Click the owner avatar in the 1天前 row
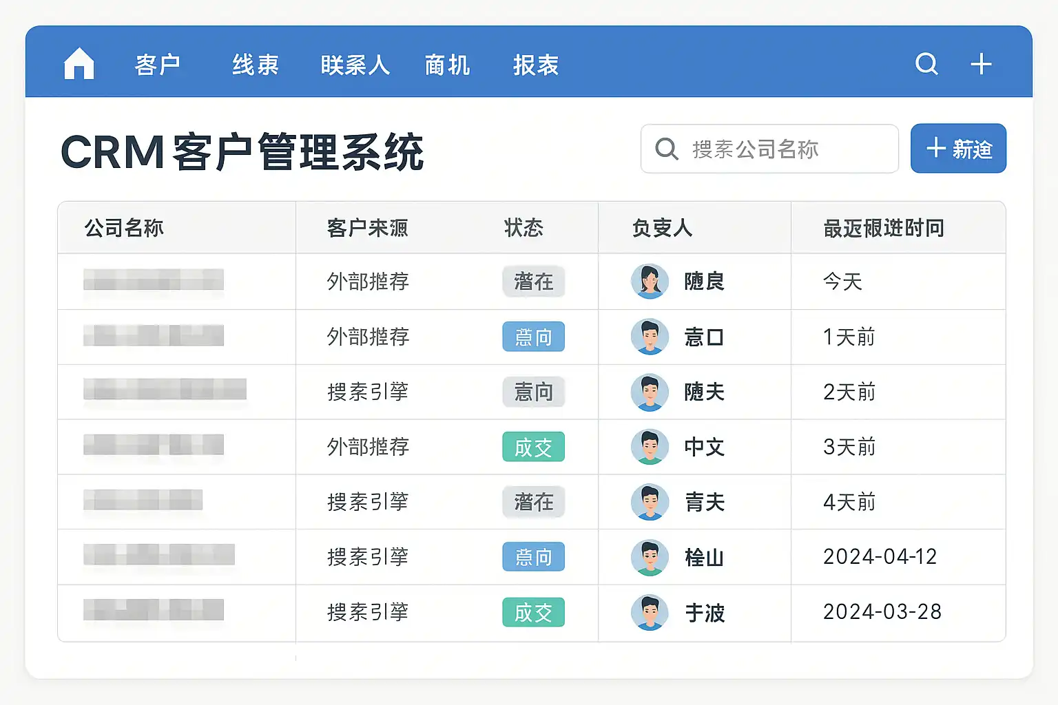 (650, 337)
